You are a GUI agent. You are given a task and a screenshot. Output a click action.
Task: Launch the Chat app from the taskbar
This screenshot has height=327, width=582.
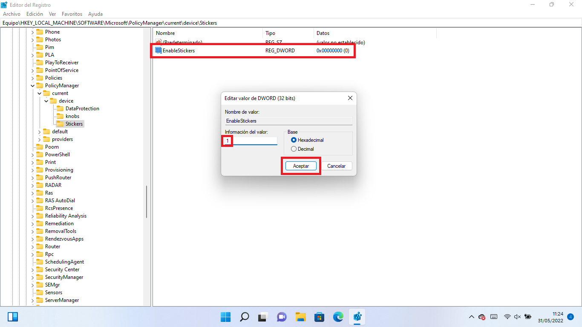pyautogui.click(x=282, y=317)
